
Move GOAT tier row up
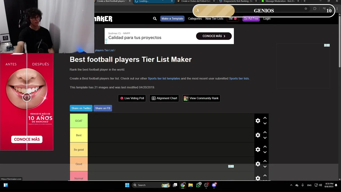pos(265,118)
